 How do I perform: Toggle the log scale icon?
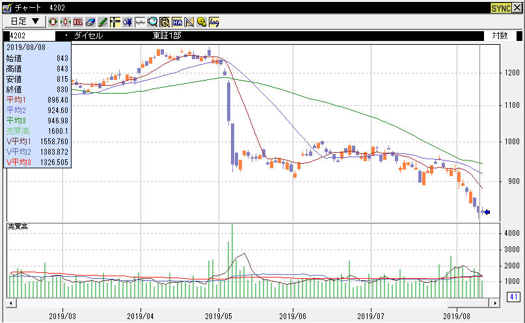tap(214, 21)
